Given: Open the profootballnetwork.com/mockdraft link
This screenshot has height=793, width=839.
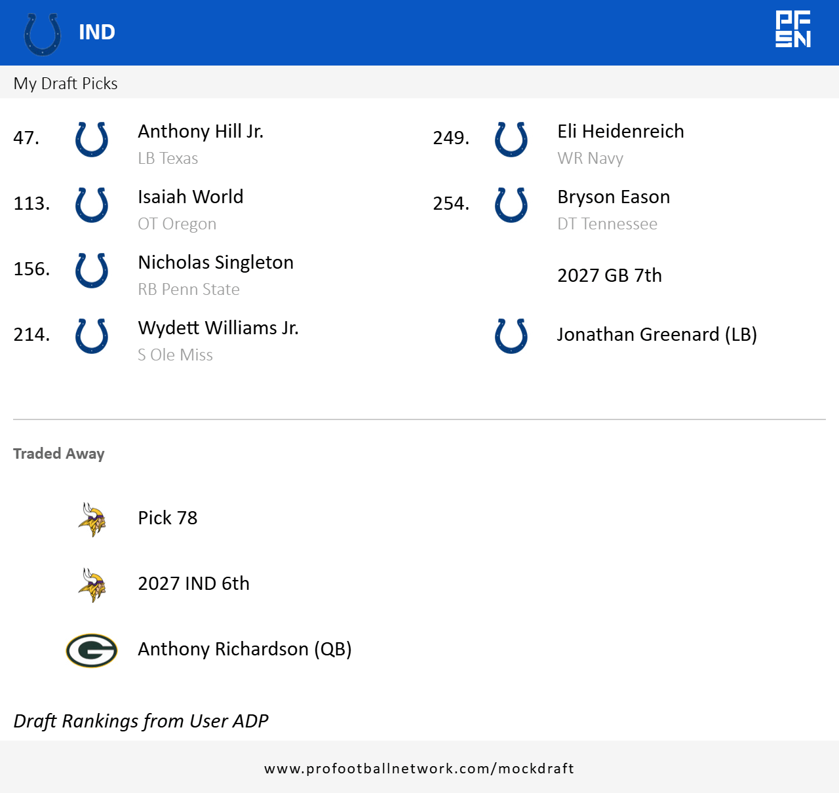Looking at the screenshot, I should pyautogui.click(x=419, y=768).
